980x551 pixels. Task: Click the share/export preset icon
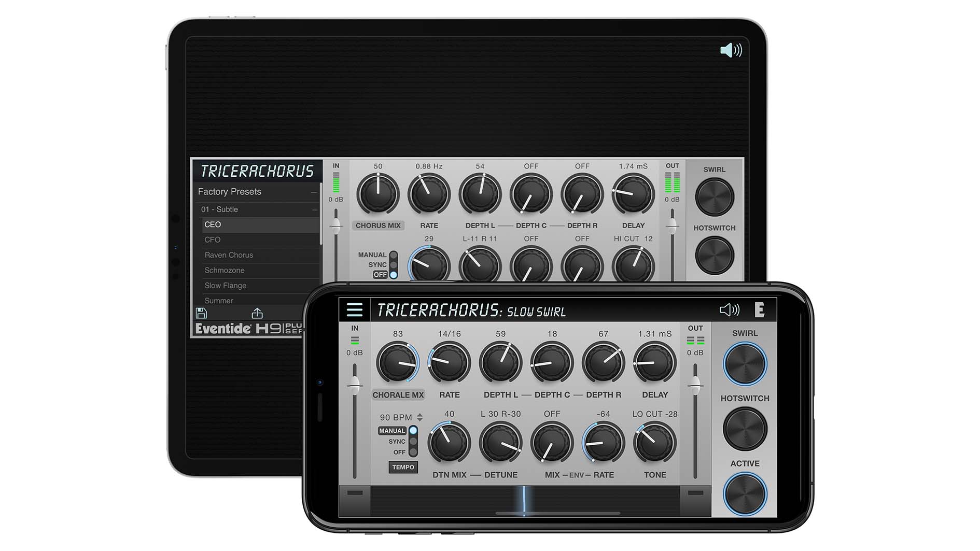coord(258,313)
